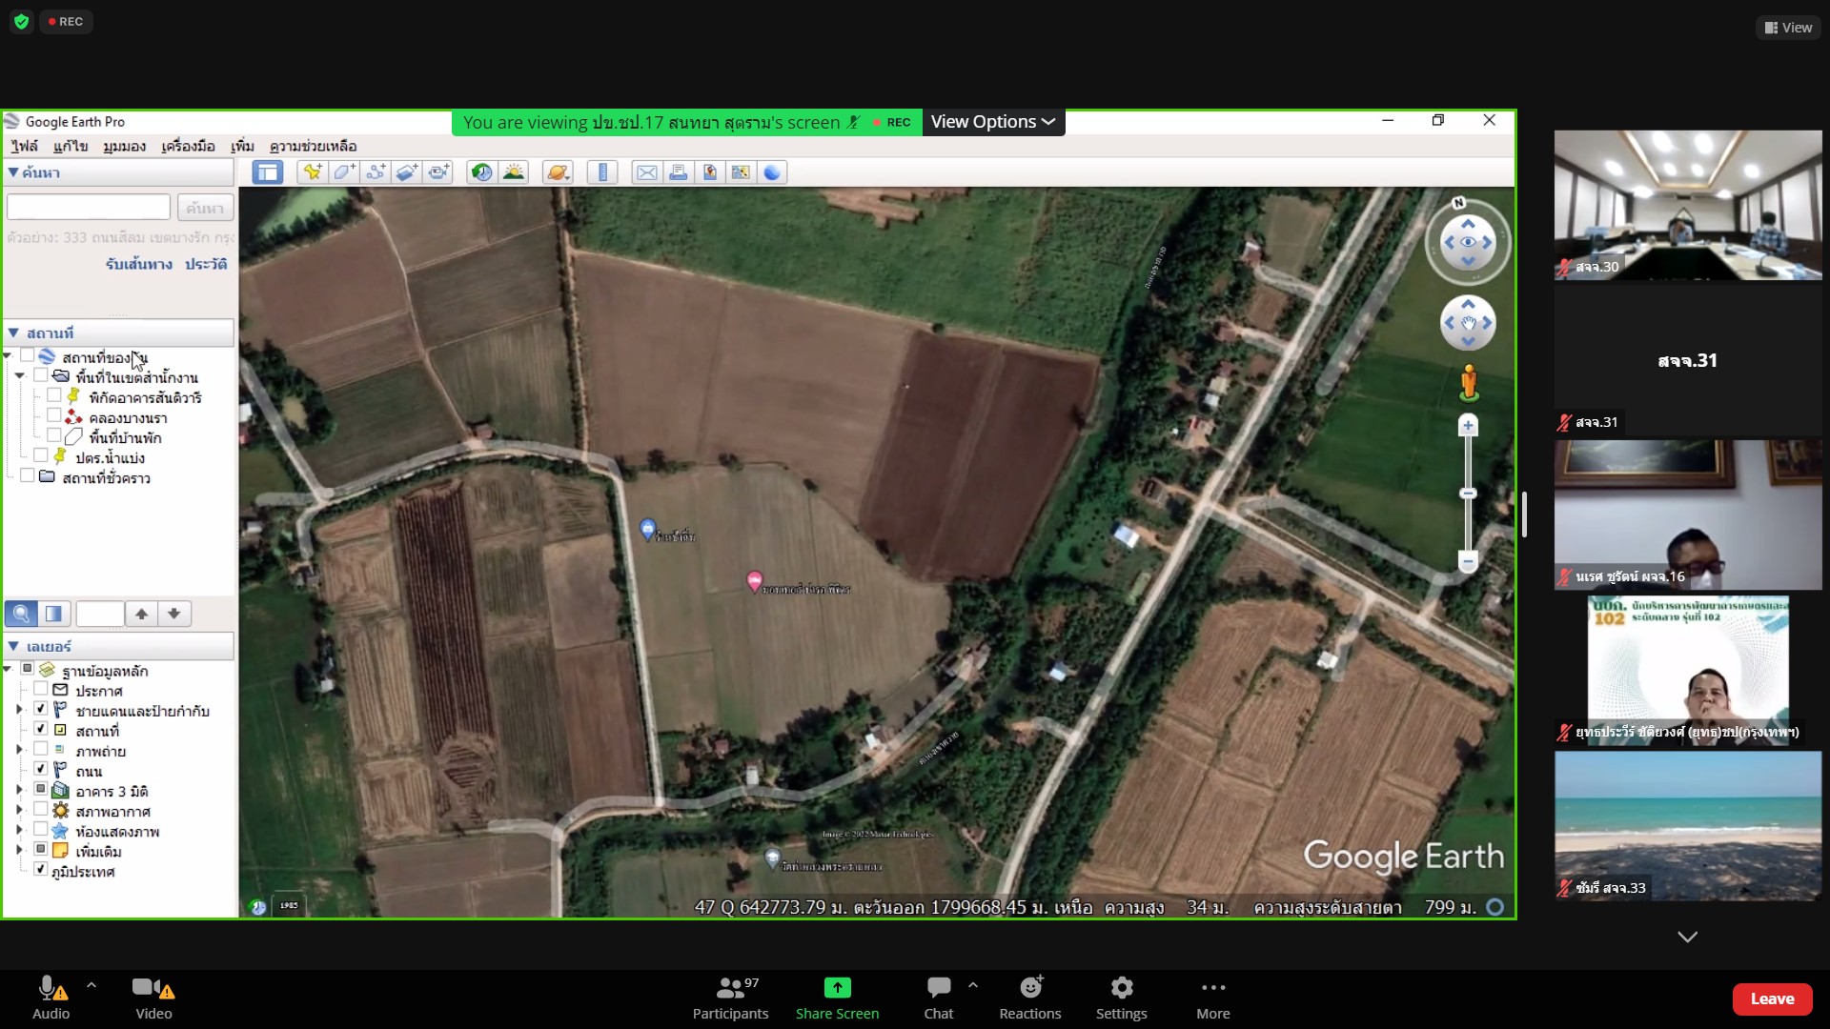The height and width of the screenshot is (1029, 1830).
Task: Expand ชายแดนและป้ายกำกับ layer group
Action: [19, 709]
